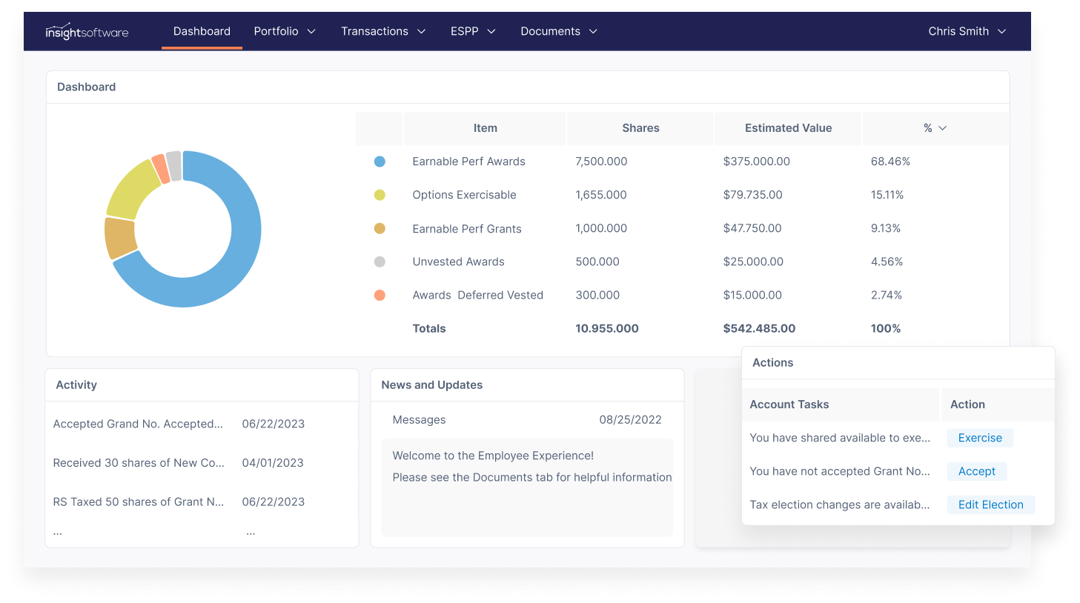Screen dimensions: 1080x603
Task: Accept the pending grant task
Action: tap(976, 471)
